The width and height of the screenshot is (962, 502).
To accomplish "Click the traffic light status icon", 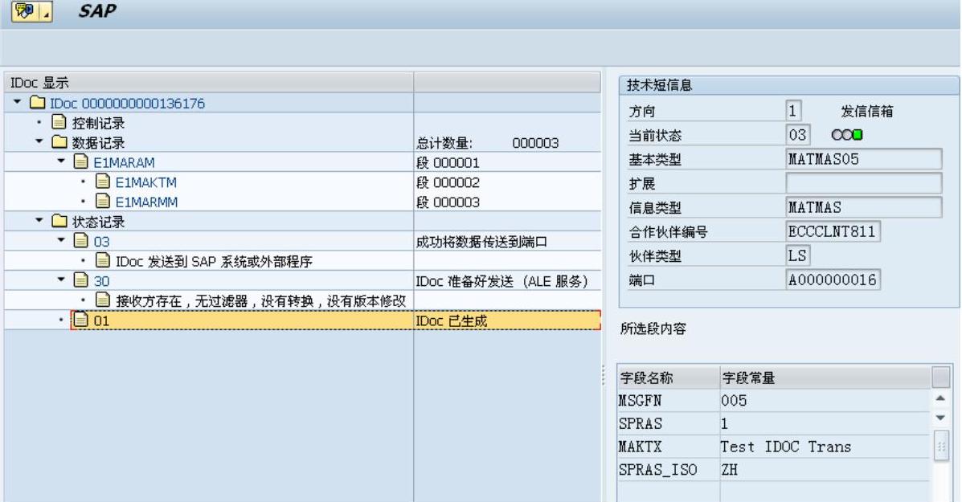I will tap(846, 135).
